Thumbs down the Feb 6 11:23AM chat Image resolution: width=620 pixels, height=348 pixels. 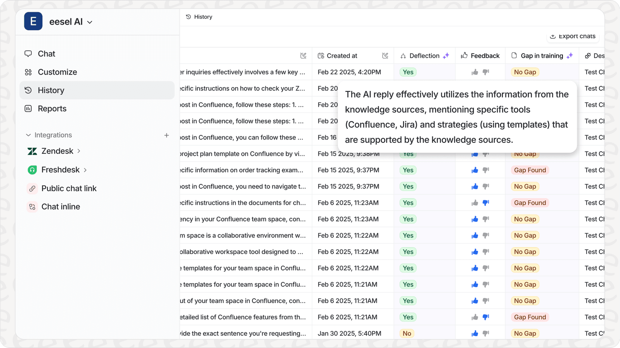point(486,203)
